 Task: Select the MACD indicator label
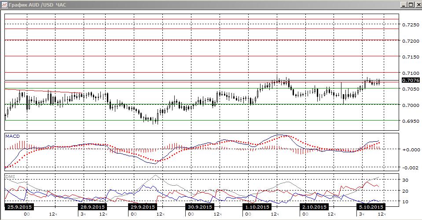(x=13, y=136)
